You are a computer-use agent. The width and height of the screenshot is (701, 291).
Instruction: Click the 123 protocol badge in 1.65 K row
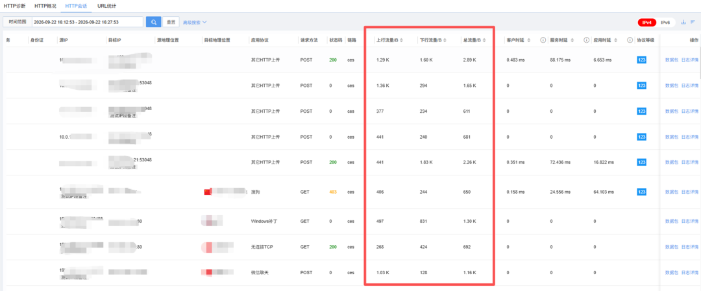(x=641, y=86)
